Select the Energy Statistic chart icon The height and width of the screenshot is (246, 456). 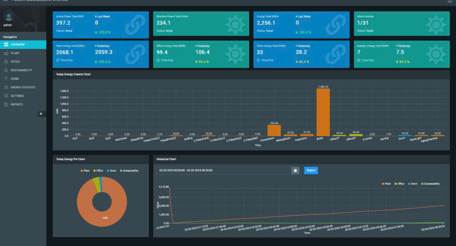coord(5,87)
